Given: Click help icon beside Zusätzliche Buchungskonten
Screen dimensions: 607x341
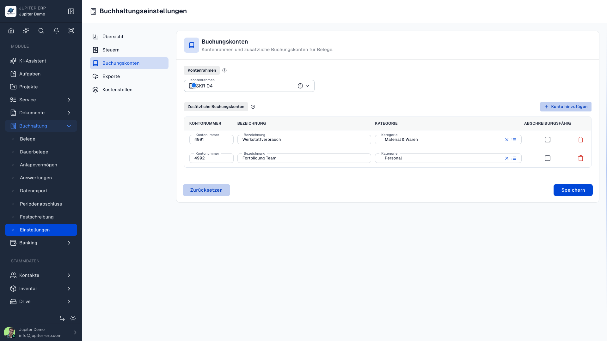Looking at the screenshot, I should point(253,107).
